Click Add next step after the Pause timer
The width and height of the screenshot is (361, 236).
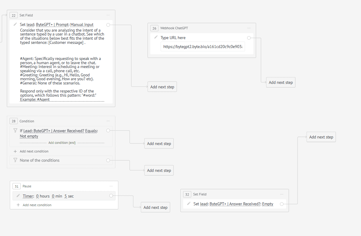[155, 207]
